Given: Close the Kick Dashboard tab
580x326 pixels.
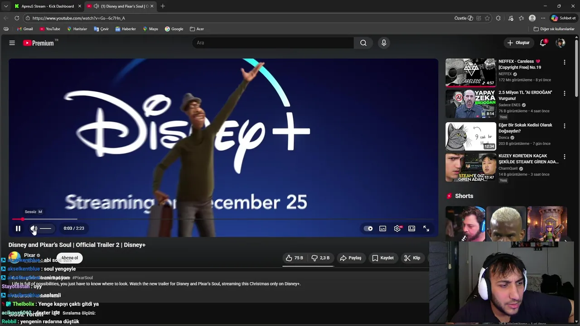Looking at the screenshot, I should pos(80,6).
